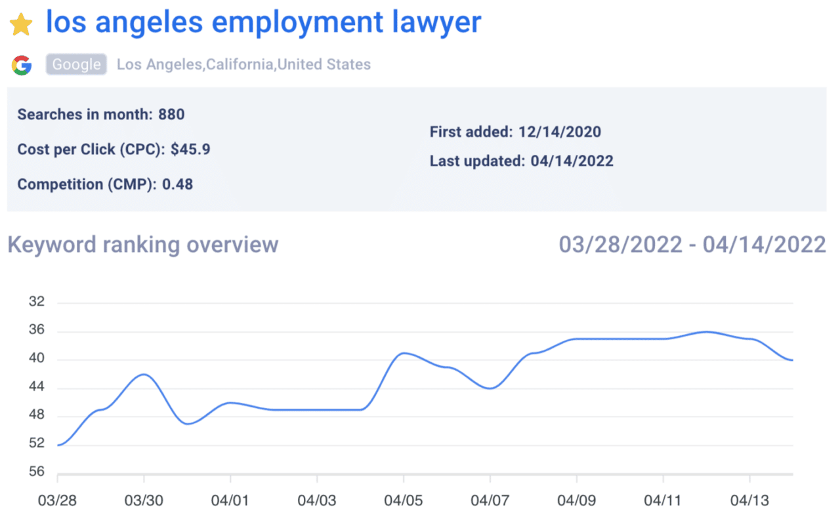Click the y-axis value 44
Viewport: 840px width, 521px height.
[37, 387]
